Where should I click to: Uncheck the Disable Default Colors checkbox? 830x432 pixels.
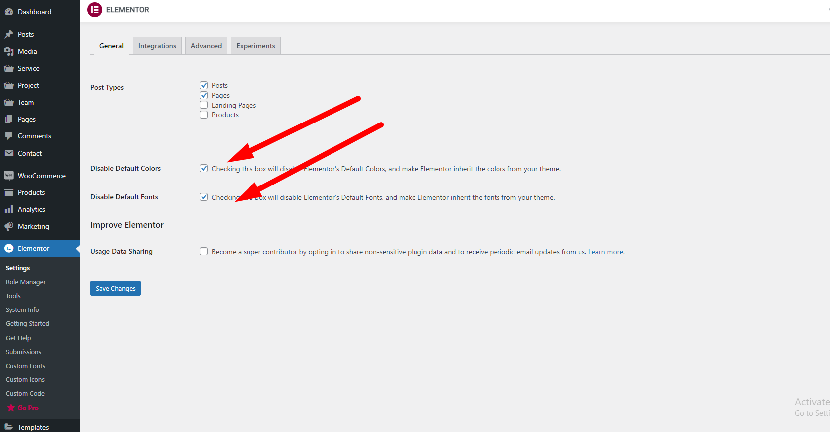[x=204, y=168]
